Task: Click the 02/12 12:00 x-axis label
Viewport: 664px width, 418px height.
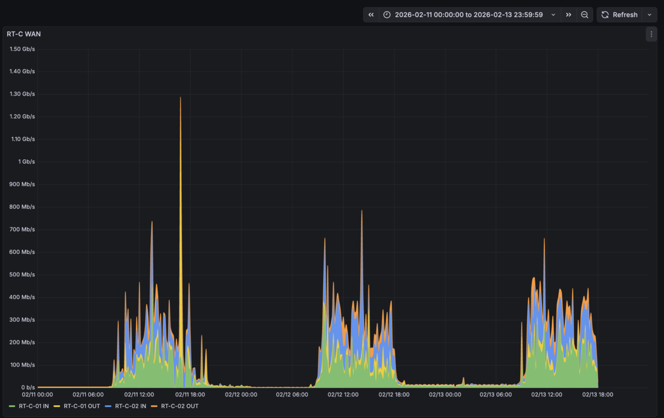Action: [343, 395]
